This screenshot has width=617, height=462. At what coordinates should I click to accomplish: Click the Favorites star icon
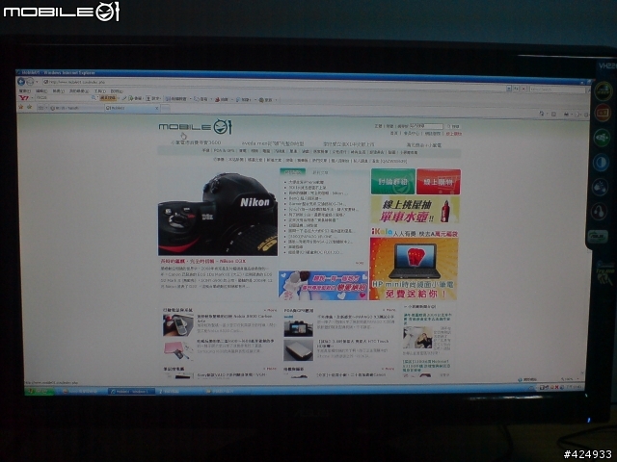tap(21, 107)
